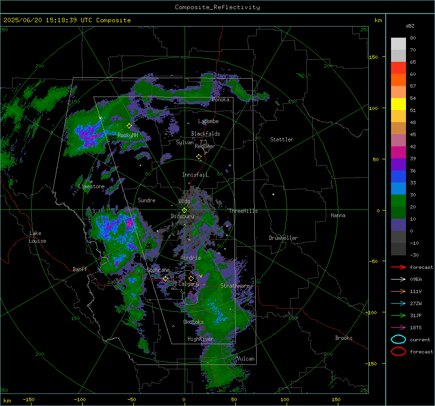The image size is (435, 406).
Task: Click the white 09EA arrow icon
Action: point(398,280)
